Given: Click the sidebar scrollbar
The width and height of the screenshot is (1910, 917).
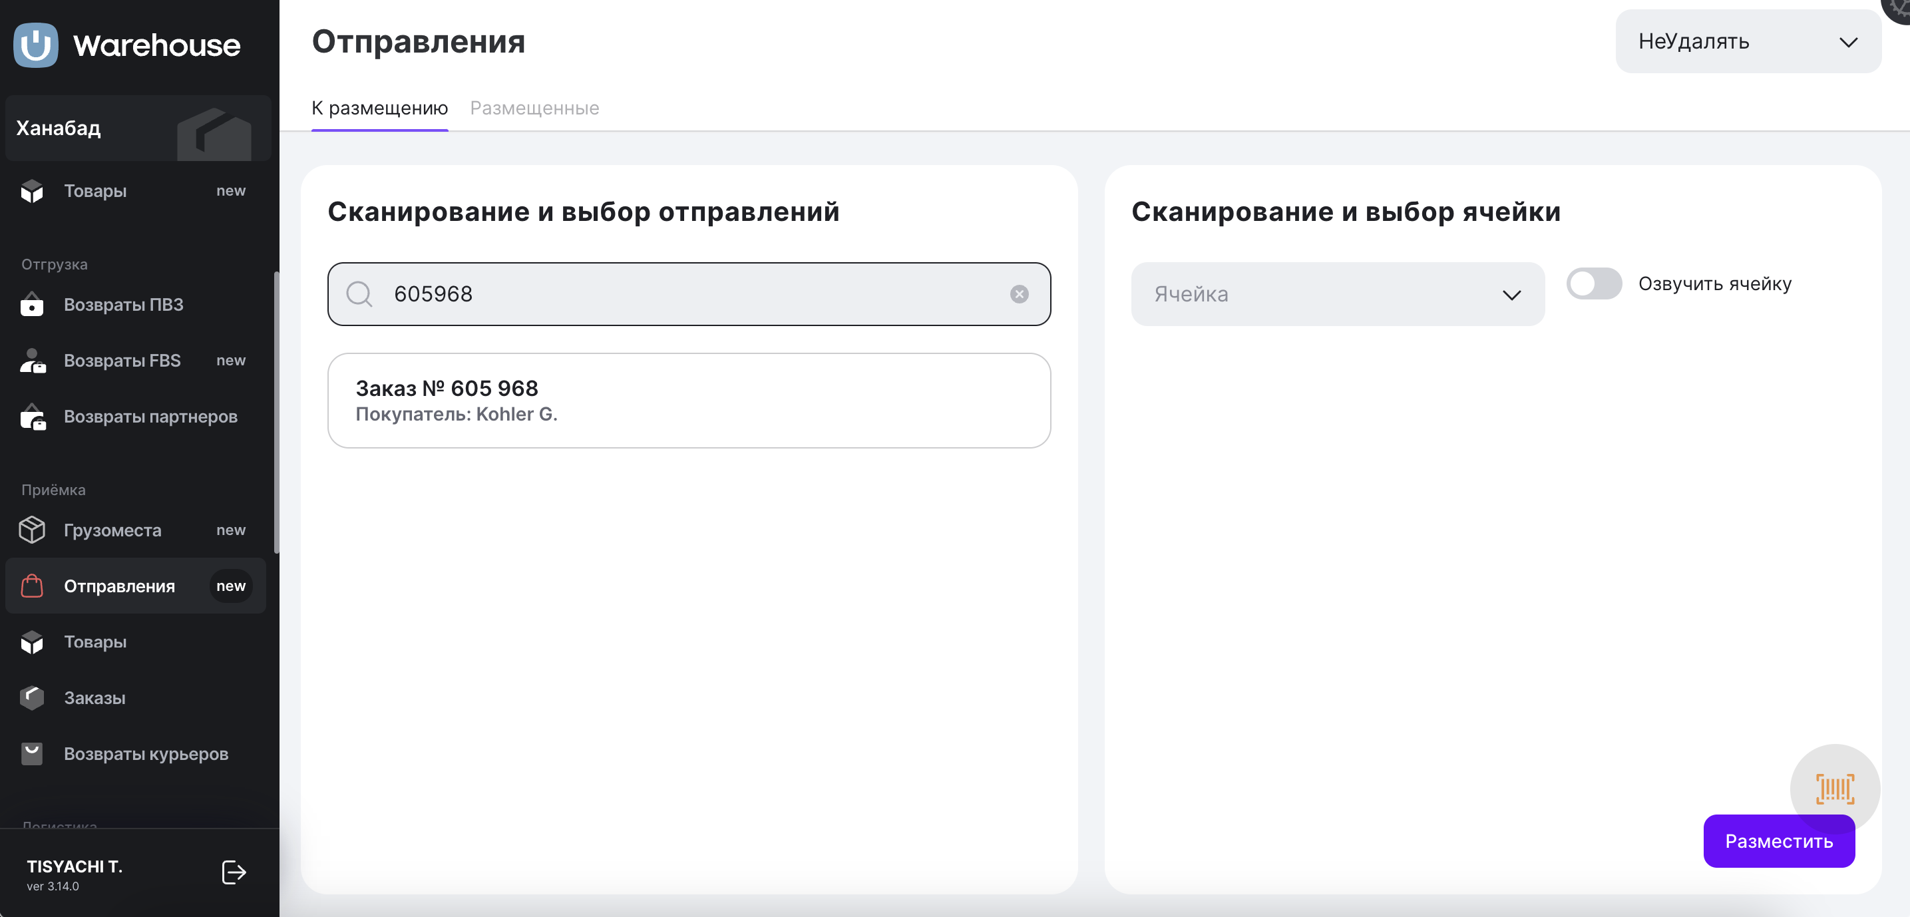Looking at the screenshot, I should [x=277, y=412].
